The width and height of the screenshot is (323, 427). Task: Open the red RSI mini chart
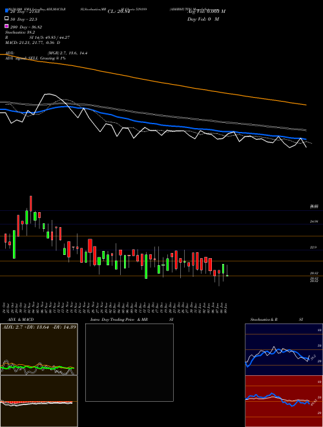click(284, 401)
